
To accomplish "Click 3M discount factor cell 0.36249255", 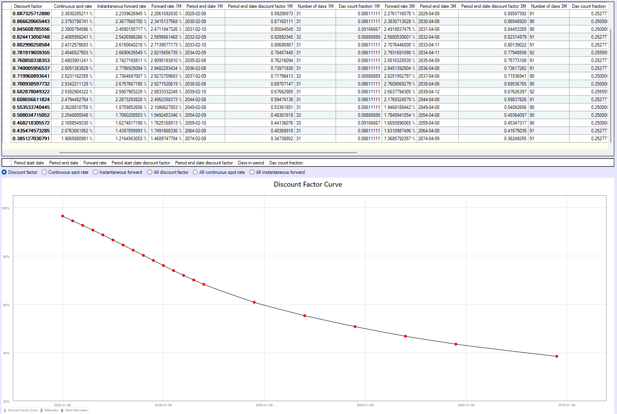I will click(494, 139).
